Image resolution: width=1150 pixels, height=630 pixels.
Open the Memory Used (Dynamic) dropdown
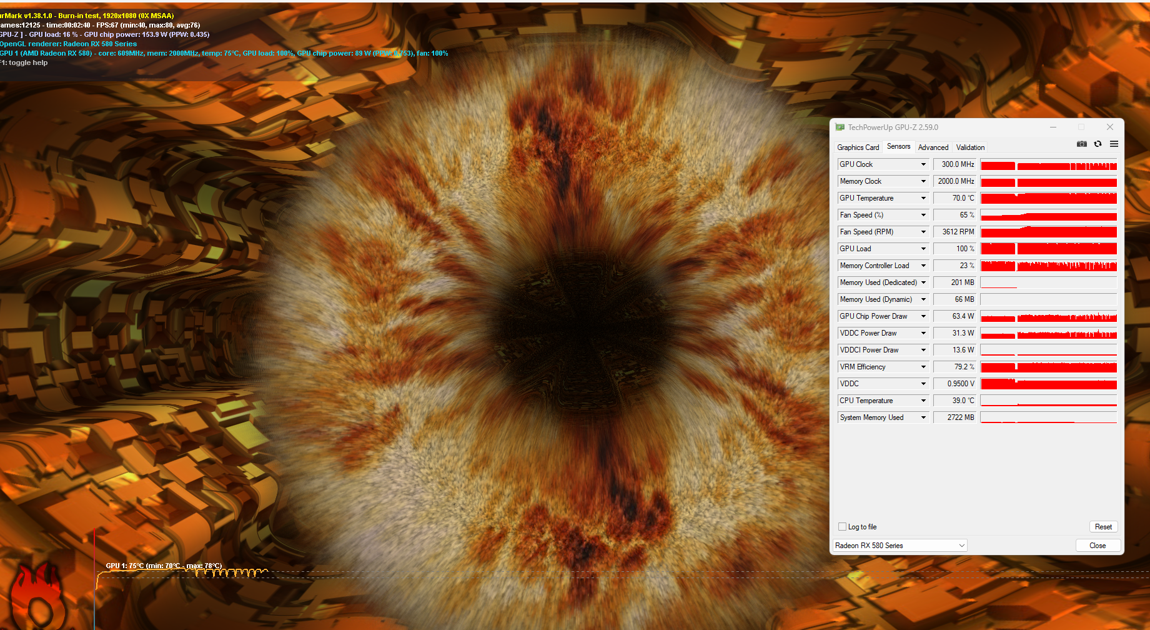(923, 299)
